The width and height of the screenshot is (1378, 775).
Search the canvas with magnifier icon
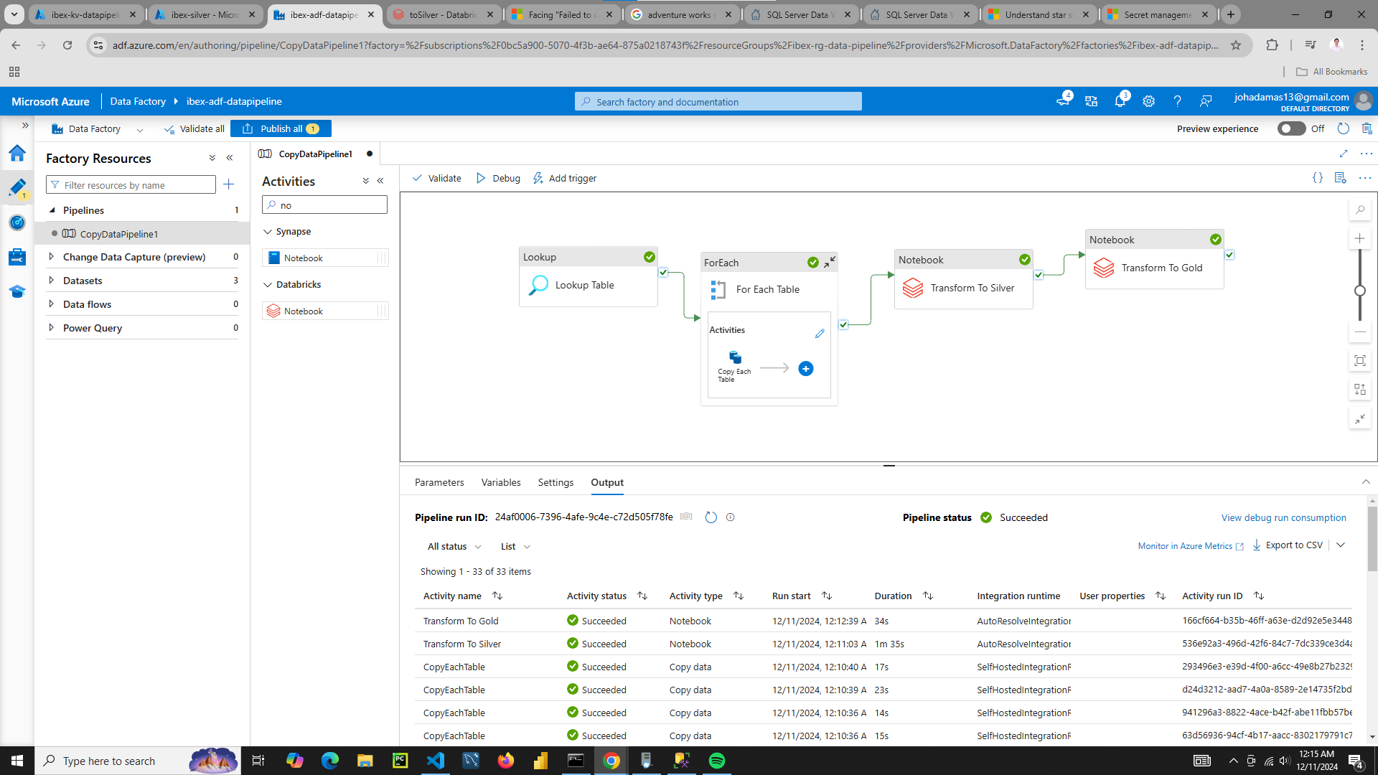(x=1360, y=210)
